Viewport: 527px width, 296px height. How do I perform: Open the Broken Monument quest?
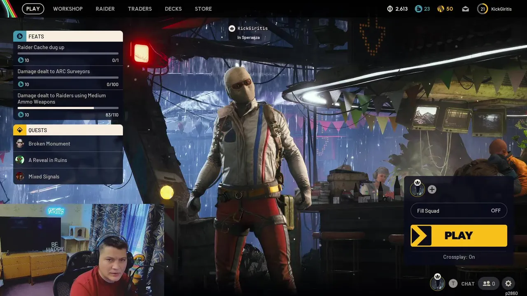coord(68,143)
